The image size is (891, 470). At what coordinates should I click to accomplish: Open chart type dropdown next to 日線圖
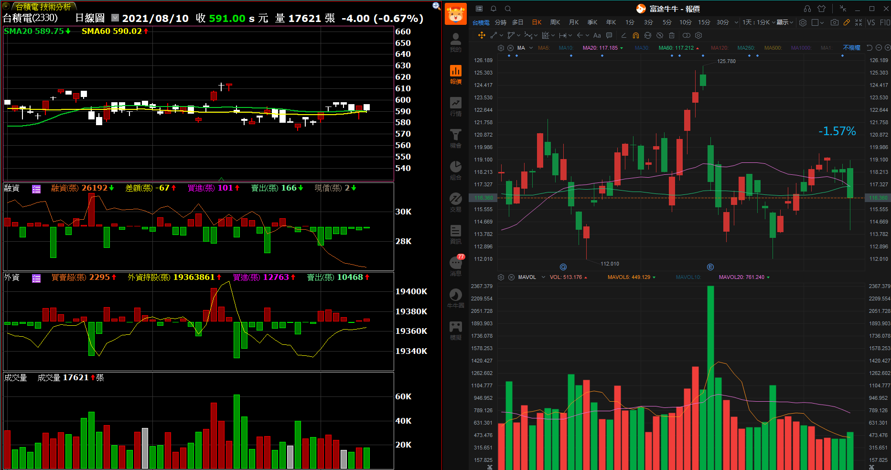click(x=115, y=18)
